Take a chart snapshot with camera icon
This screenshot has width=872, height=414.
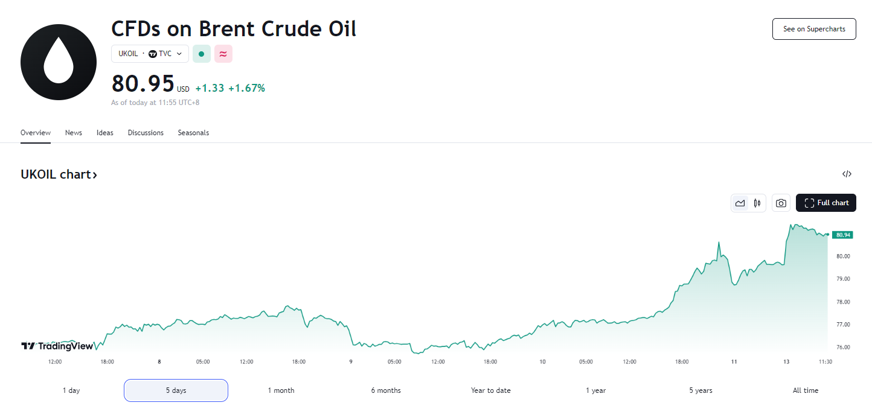(781, 203)
